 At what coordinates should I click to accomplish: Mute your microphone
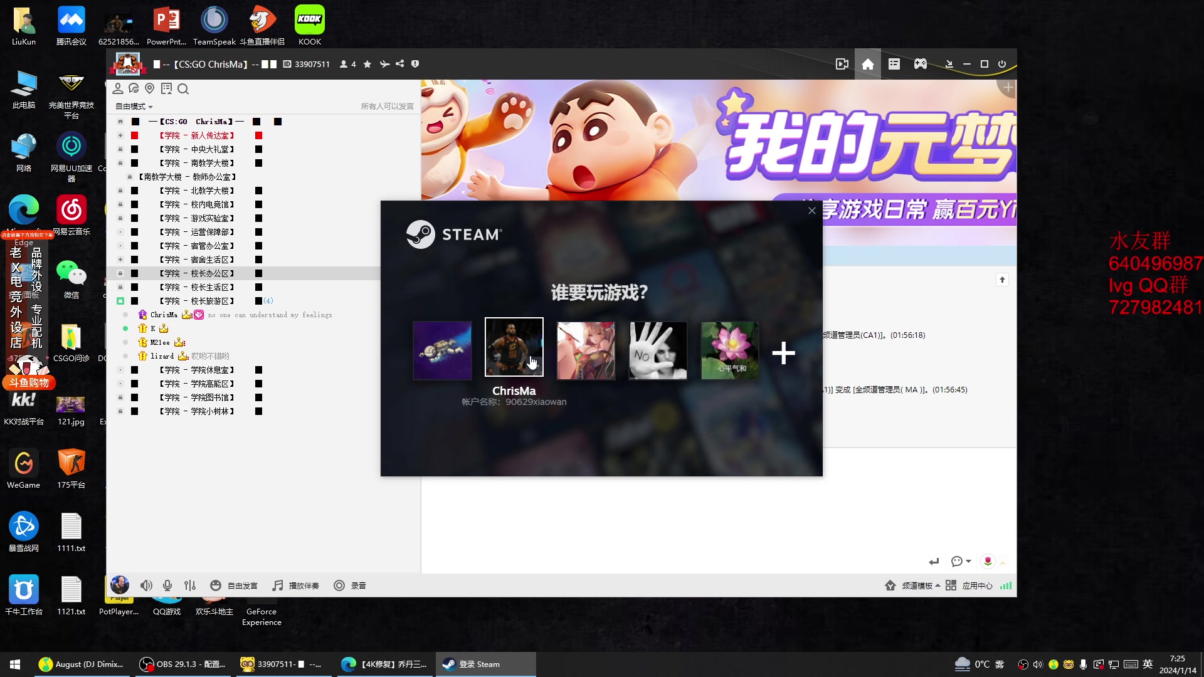coord(167,585)
